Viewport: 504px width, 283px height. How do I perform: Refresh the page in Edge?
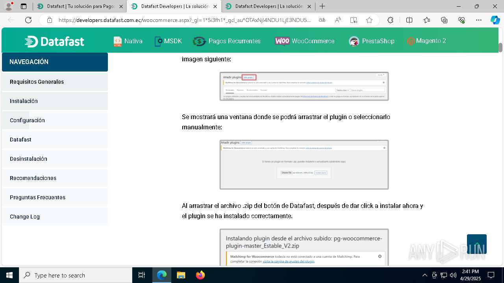[28, 20]
